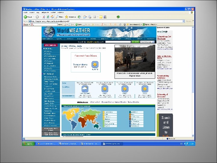Click the Internet zone icon in status bar

coord(168,139)
